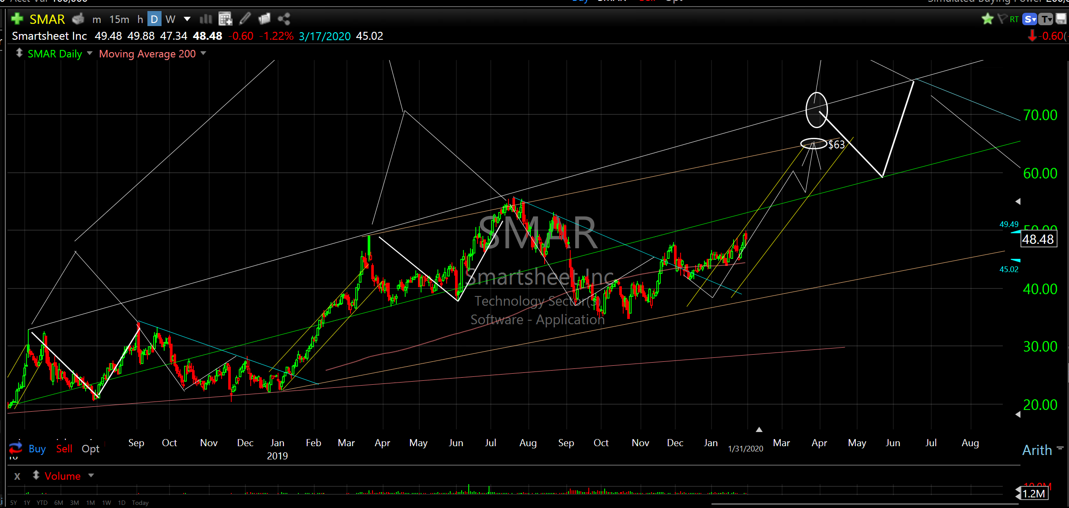Select the pencil drawing tools icon
The image size is (1069, 508).
[245, 19]
